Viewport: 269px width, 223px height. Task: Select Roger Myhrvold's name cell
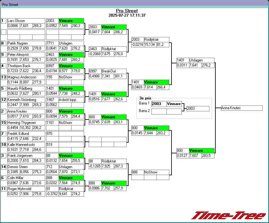(x=26, y=189)
